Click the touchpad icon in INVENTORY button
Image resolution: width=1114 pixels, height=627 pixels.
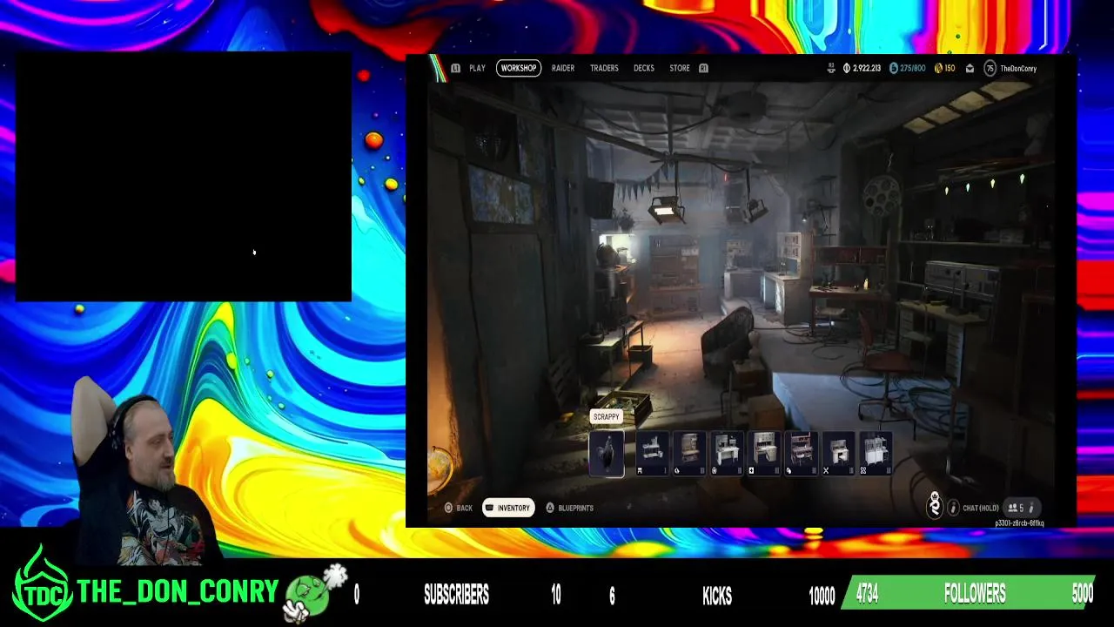pyautogui.click(x=490, y=508)
